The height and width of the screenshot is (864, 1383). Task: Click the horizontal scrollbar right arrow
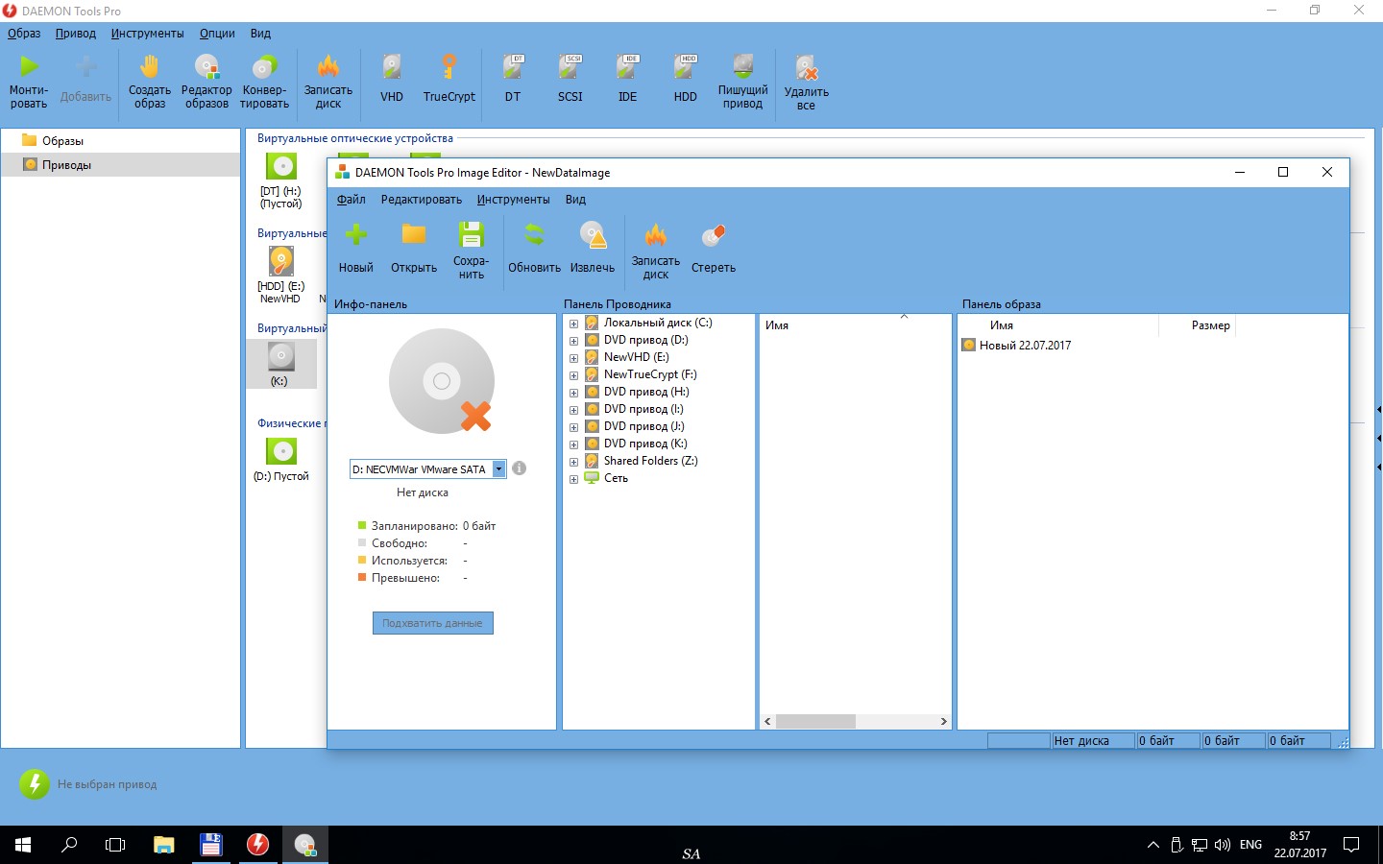943,721
